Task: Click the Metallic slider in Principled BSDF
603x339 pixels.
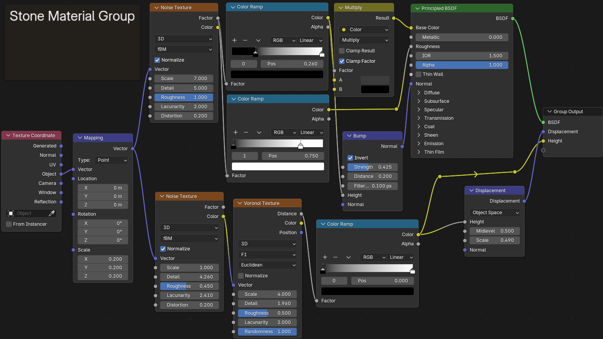Action: 462,37
